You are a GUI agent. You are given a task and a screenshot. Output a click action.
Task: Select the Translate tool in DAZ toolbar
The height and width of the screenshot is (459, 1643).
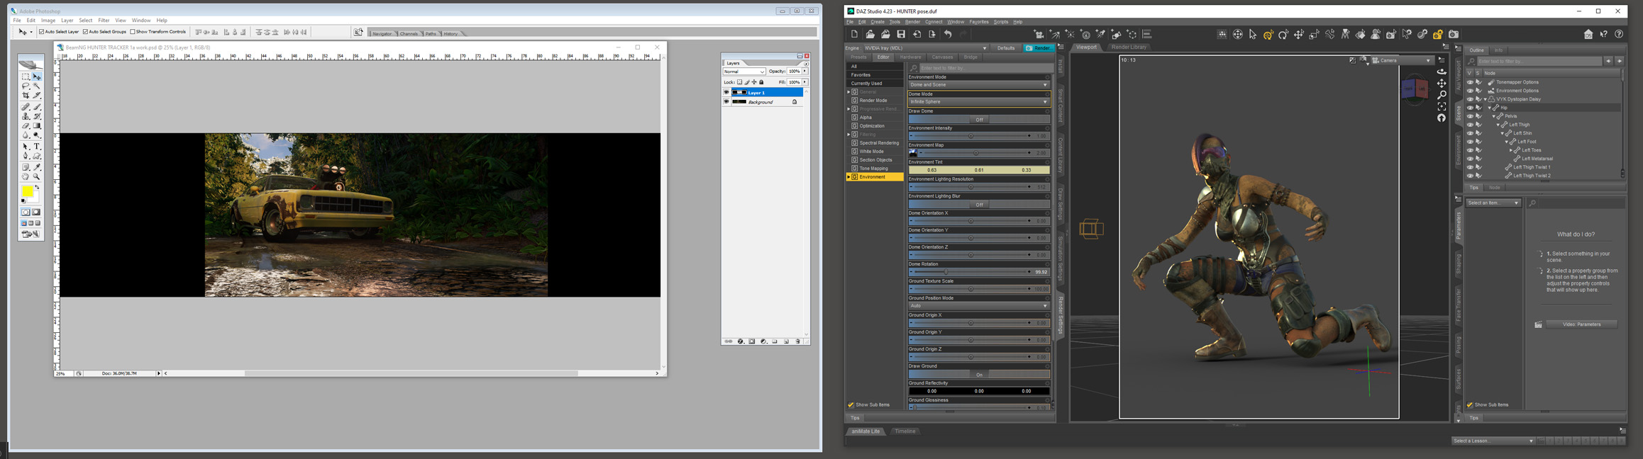coord(1299,34)
